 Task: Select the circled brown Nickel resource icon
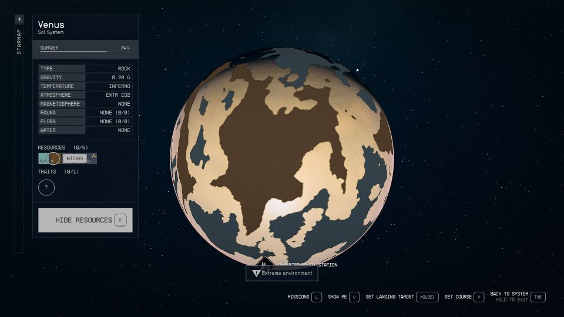[53, 158]
